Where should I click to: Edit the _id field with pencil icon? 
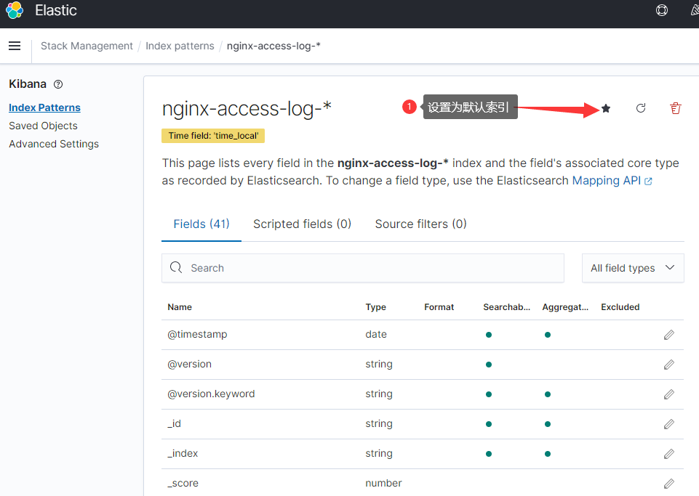coord(668,424)
